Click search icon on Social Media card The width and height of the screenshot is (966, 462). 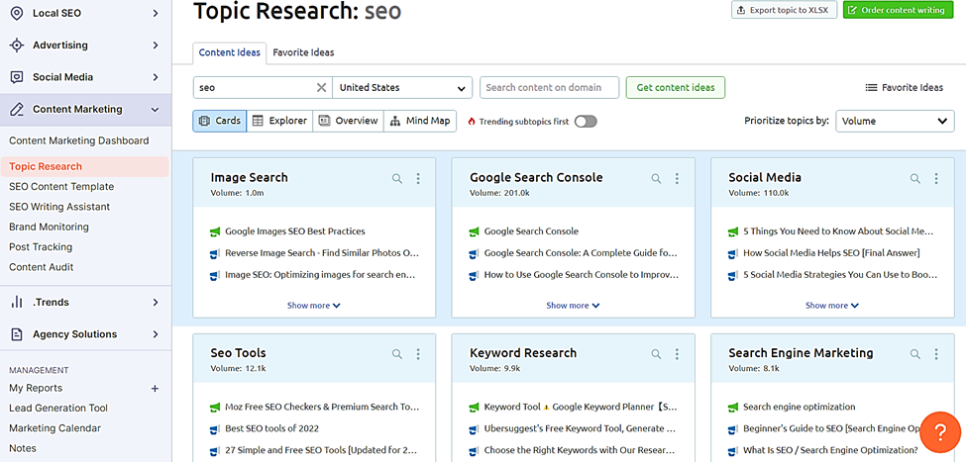pyautogui.click(x=915, y=178)
